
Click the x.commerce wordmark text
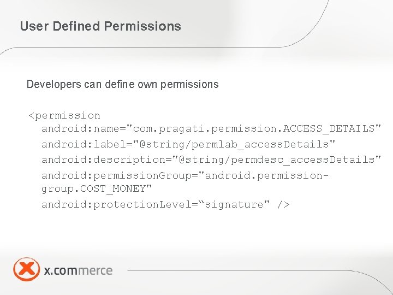[78, 270]
